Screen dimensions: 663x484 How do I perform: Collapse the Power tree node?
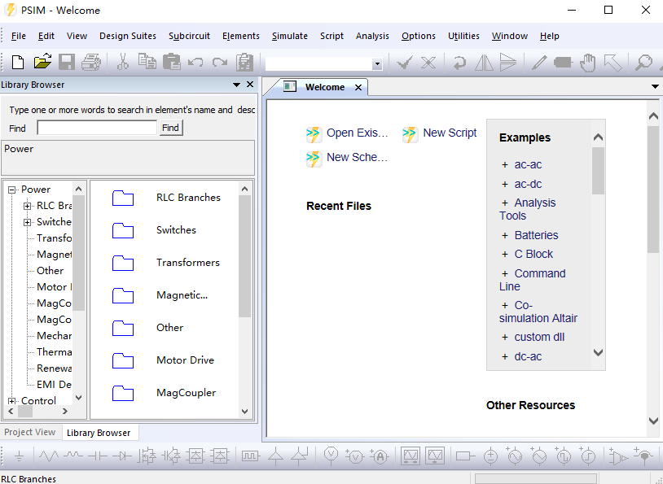click(12, 190)
